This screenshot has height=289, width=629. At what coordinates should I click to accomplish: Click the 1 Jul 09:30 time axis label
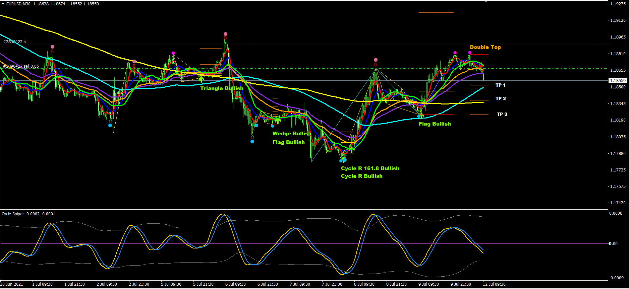coord(43,284)
